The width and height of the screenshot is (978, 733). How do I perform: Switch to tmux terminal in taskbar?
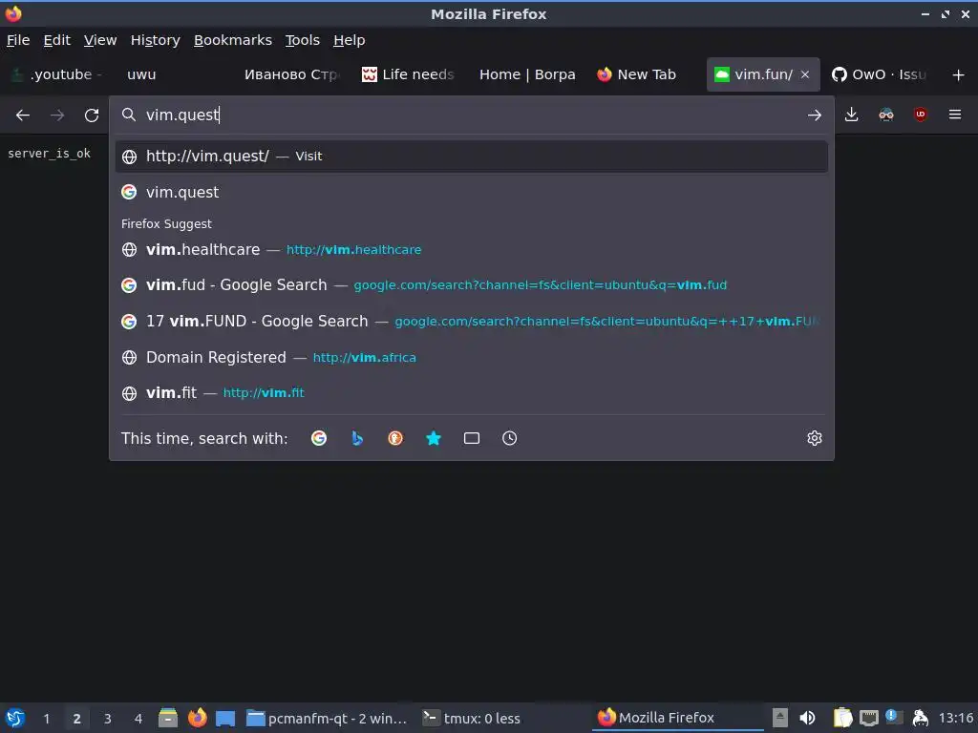click(502, 719)
